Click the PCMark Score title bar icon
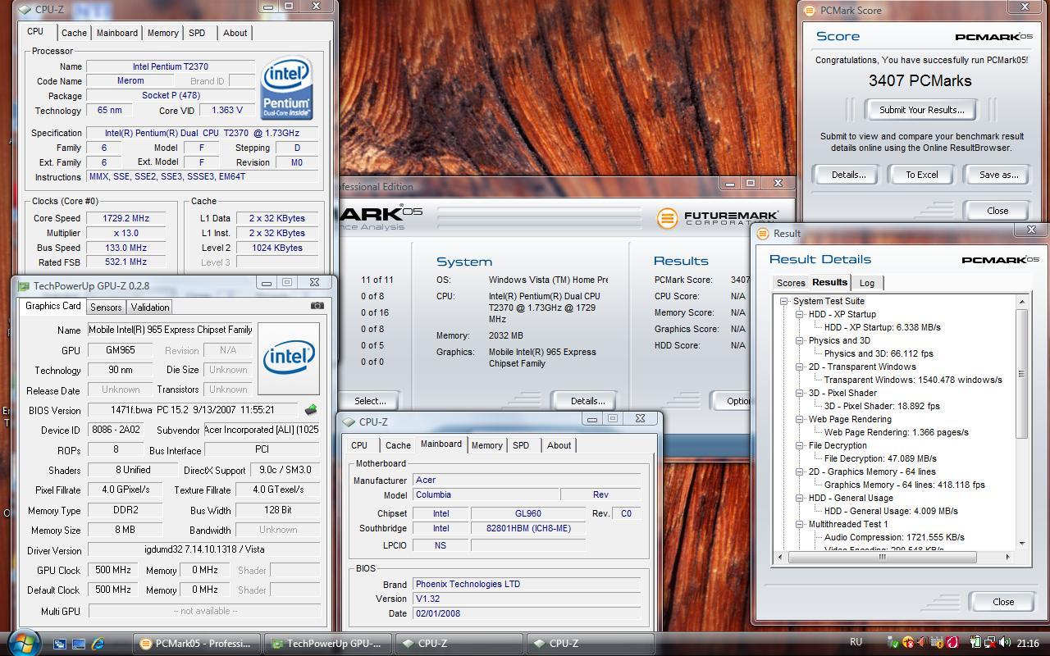This screenshot has width=1050, height=656. coord(810,11)
